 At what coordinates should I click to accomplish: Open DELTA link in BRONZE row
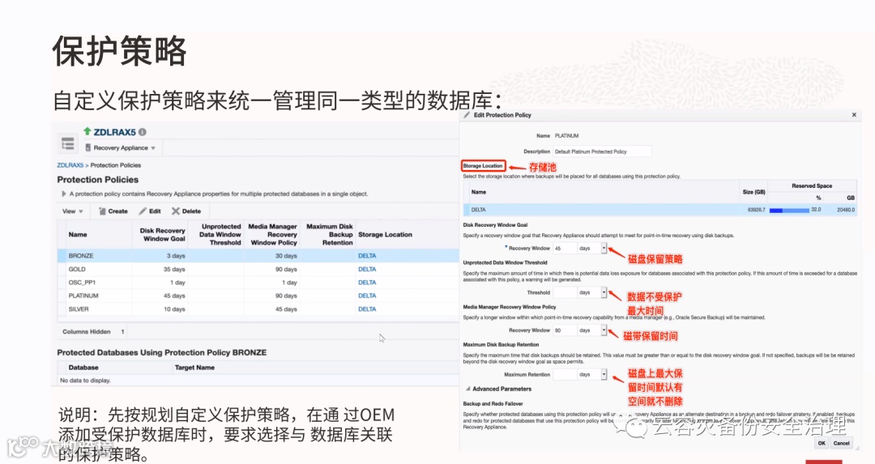tap(367, 255)
